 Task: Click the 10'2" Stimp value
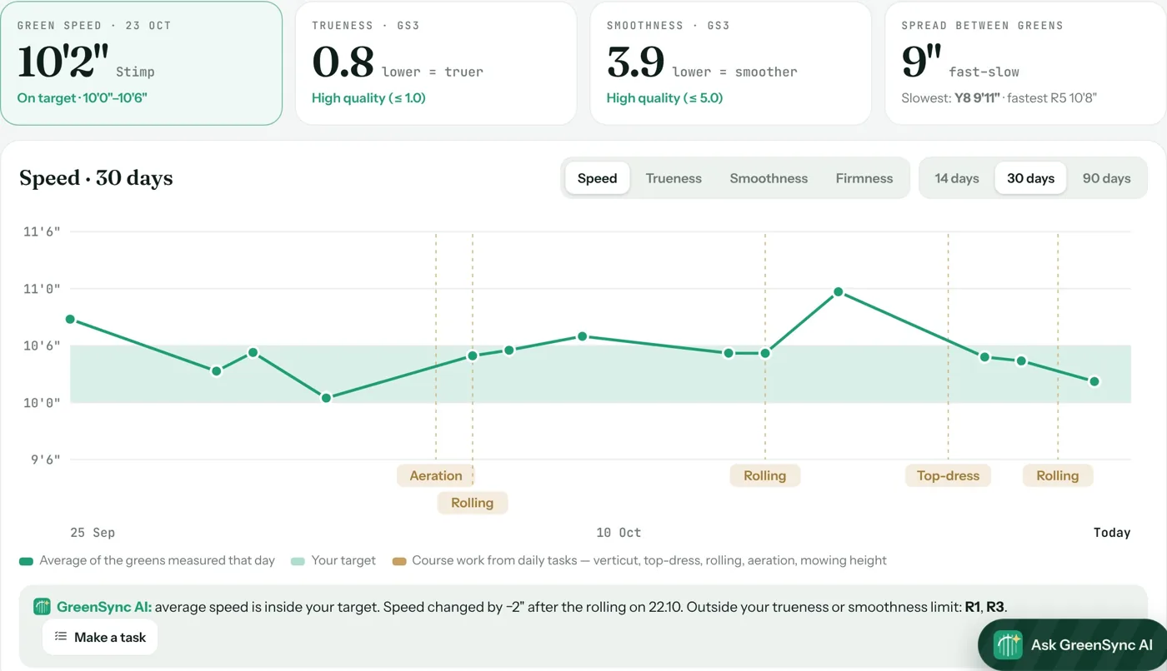[x=63, y=62]
